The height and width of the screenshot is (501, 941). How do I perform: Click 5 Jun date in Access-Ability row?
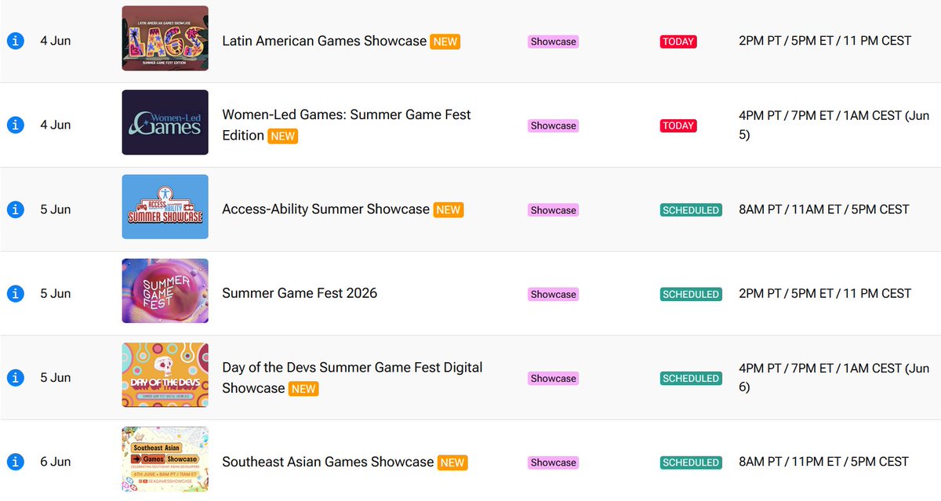coord(56,209)
